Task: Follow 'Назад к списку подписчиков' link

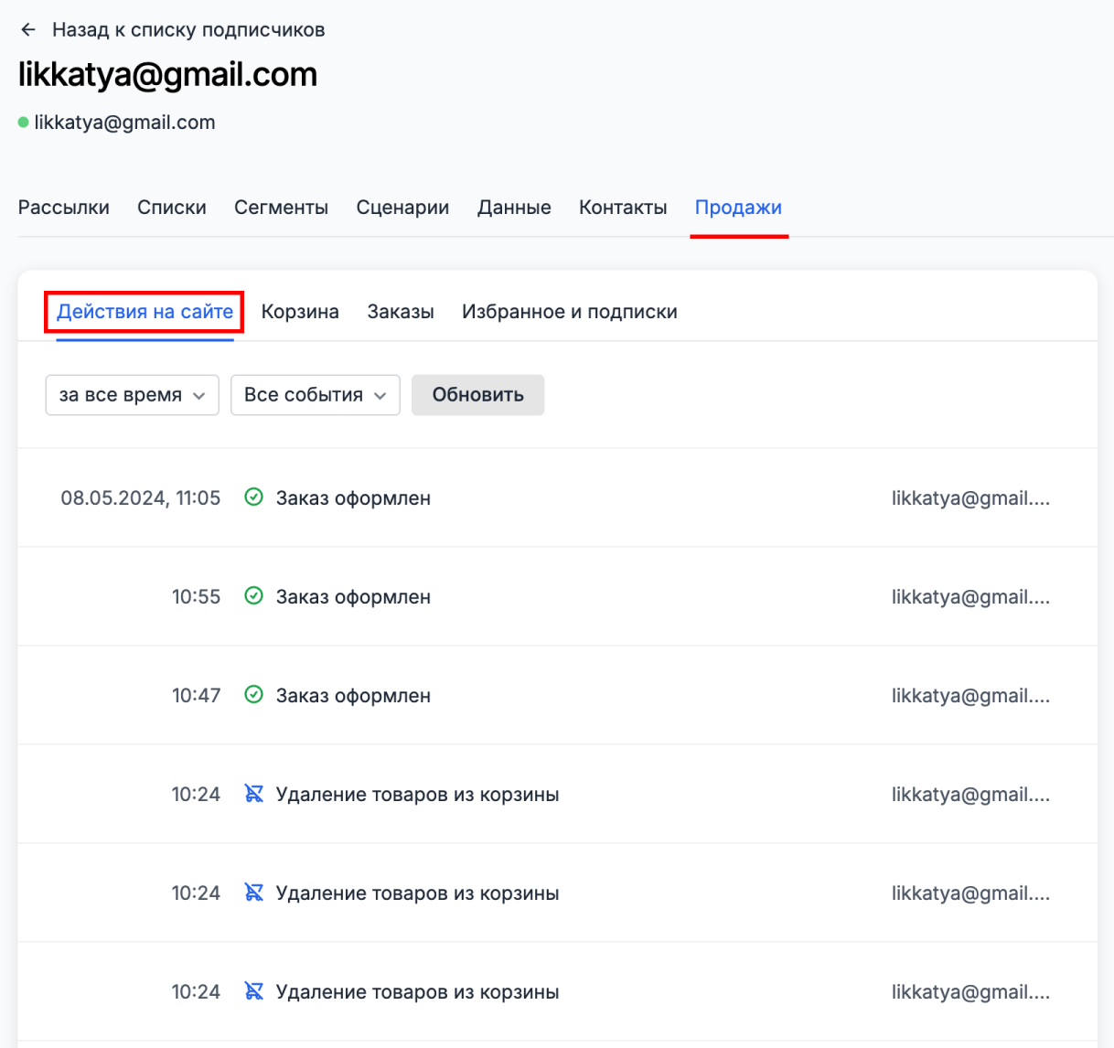Action: coord(187,30)
